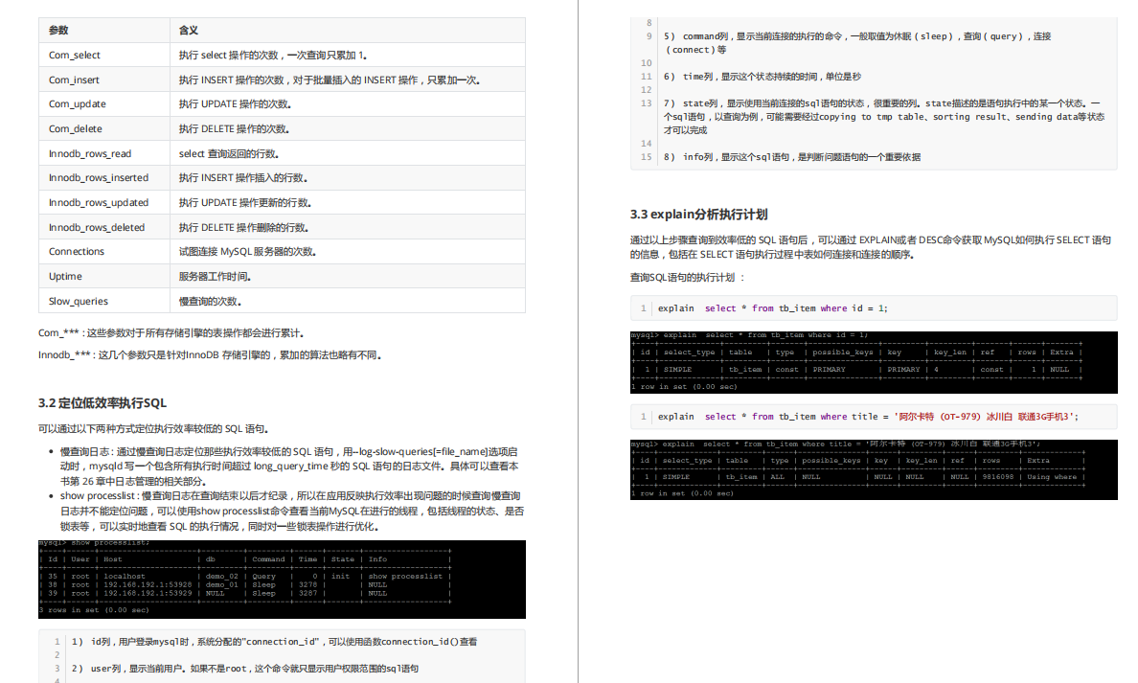The height and width of the screenshot is (683, 1138).
Task: Click description '执行 INSERT 操作插入的行数'
Action: (x=243, y=178)
